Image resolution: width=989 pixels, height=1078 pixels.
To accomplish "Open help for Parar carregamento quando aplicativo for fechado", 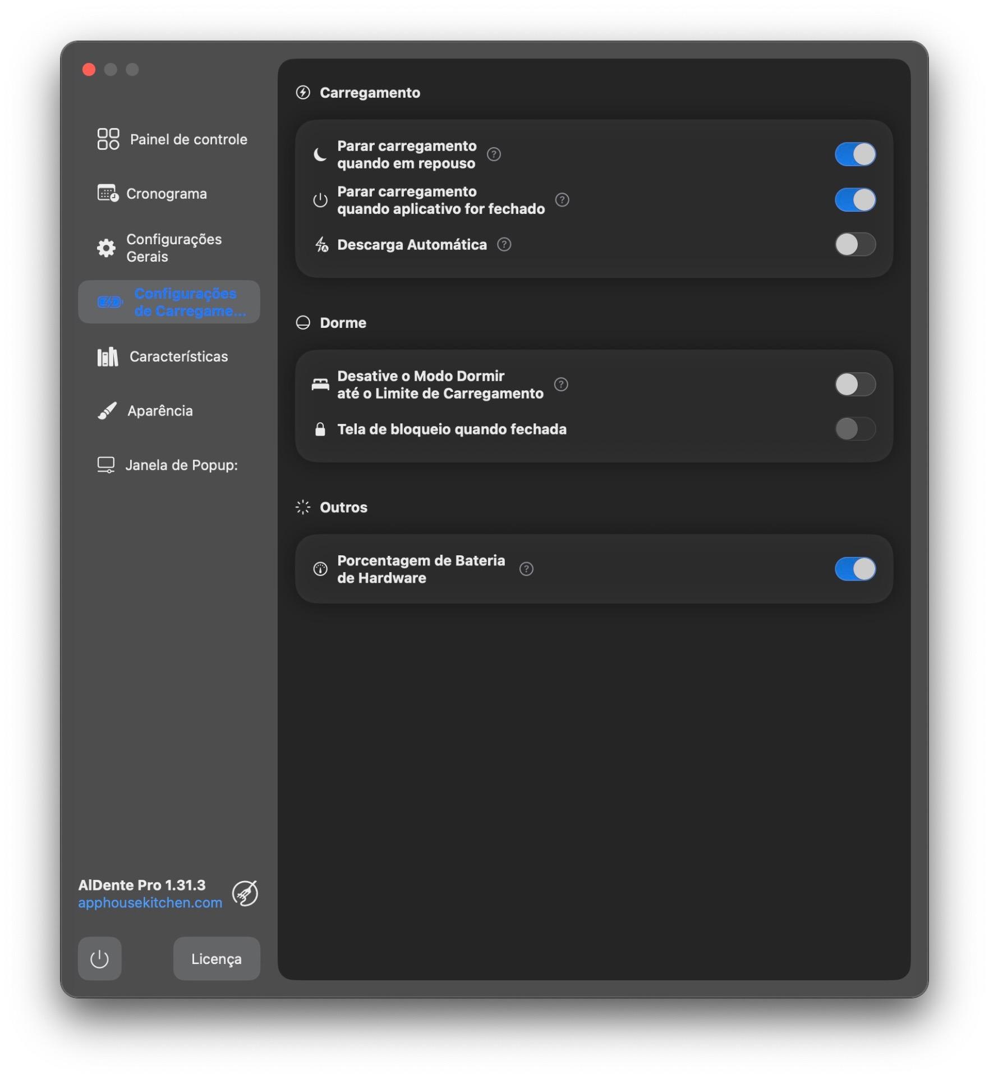I will click(562, 200).
